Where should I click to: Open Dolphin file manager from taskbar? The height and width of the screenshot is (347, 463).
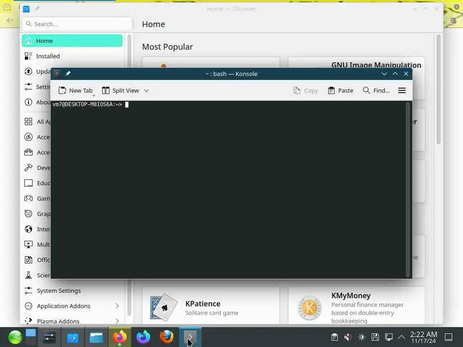[x=96, y=337]
